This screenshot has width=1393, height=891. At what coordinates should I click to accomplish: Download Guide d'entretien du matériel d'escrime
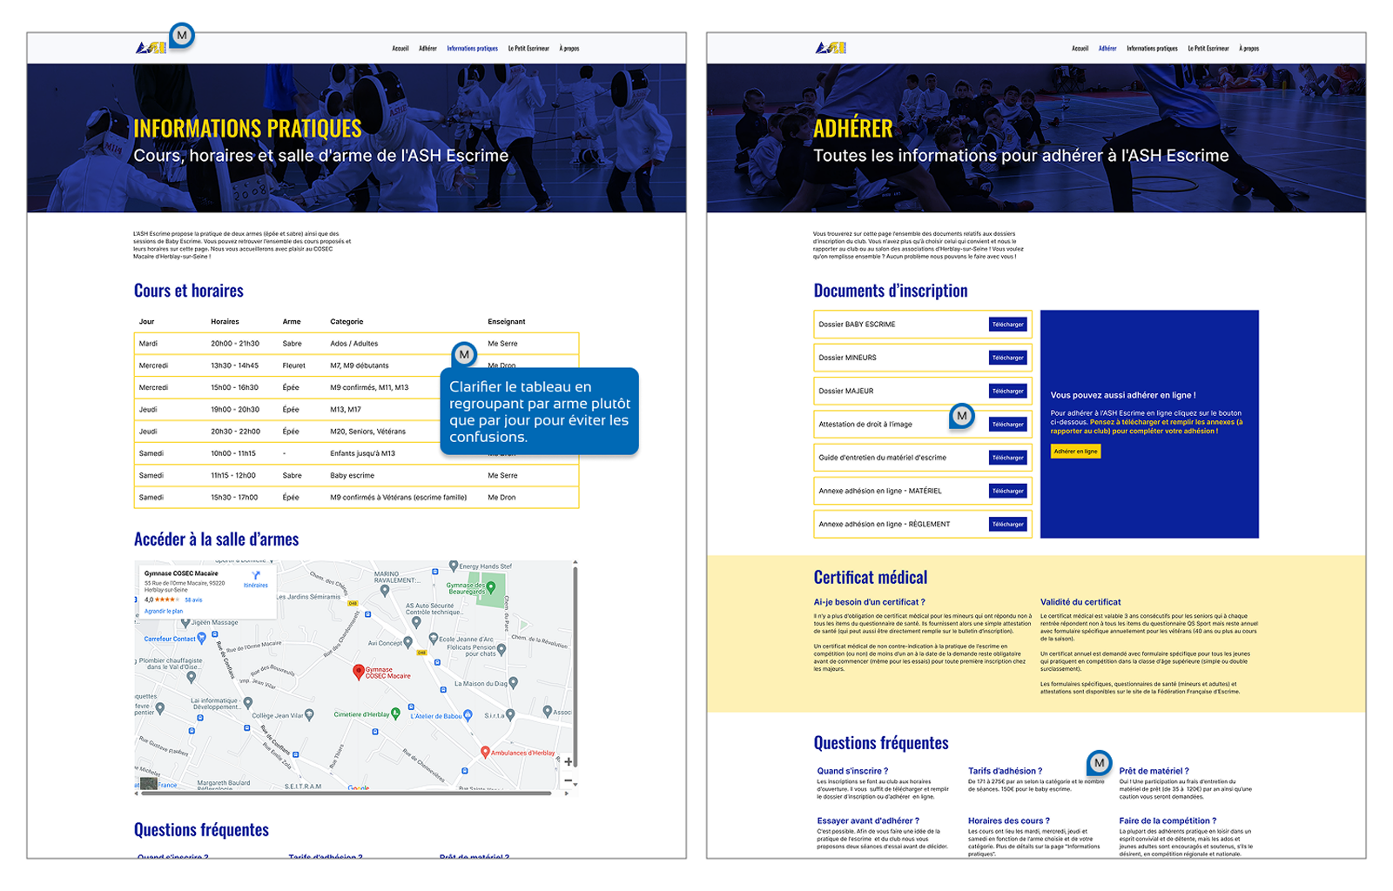[1008, 458]
